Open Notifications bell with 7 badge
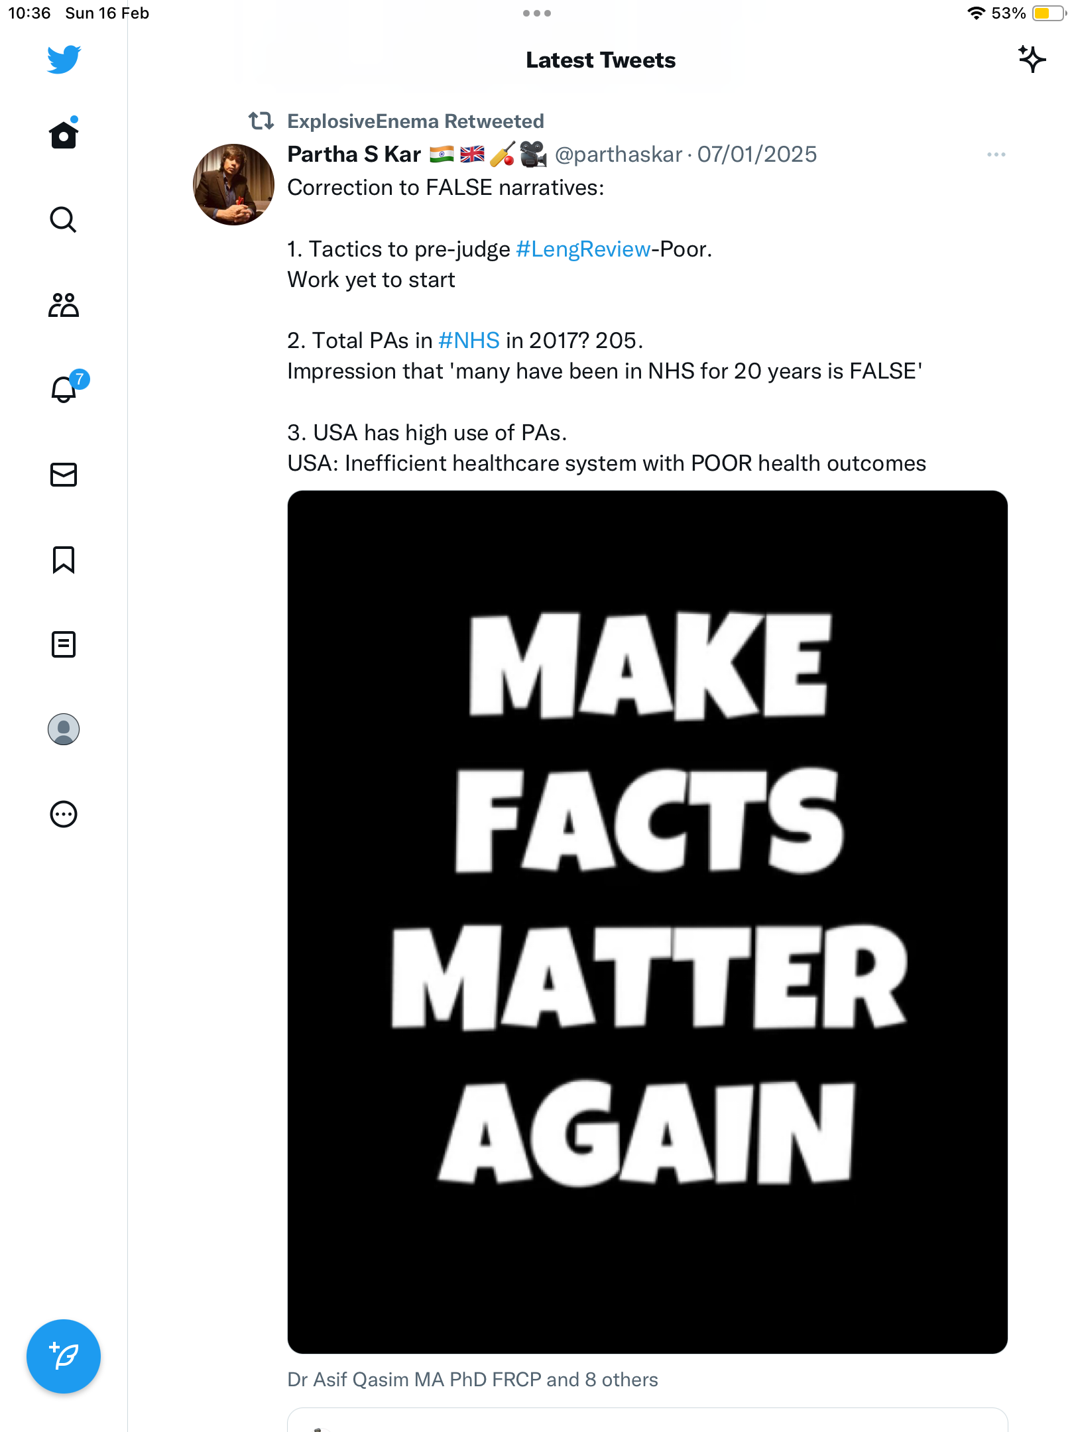This screenshot has height=1432, width=1074. click(65, 388)
